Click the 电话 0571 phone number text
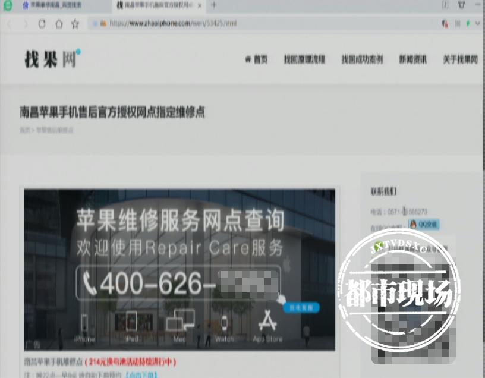485x378 pixels. point(399,212)
